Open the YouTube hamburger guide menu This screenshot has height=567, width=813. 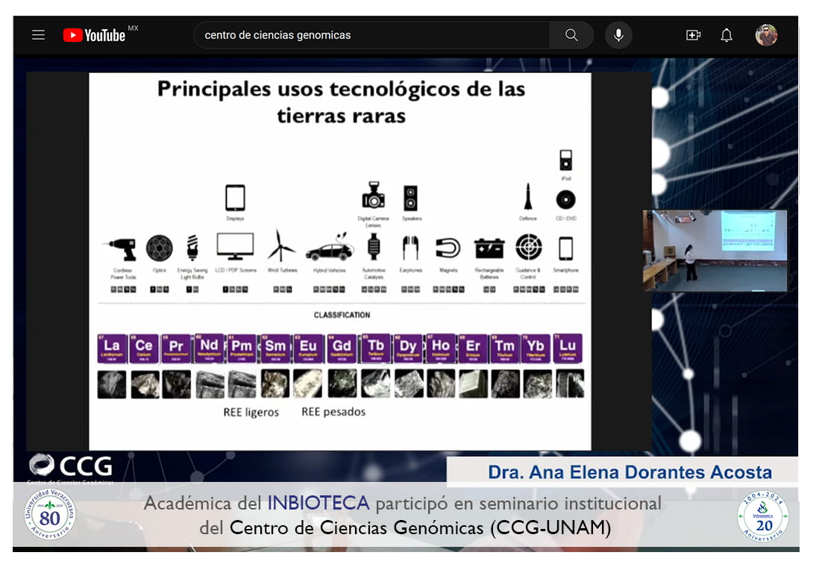(x=38, y=35)
